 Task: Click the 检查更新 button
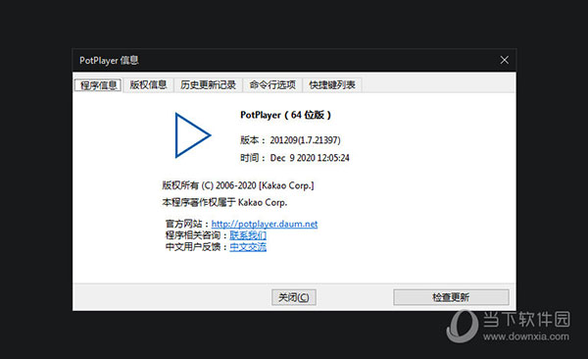[451, 297]
